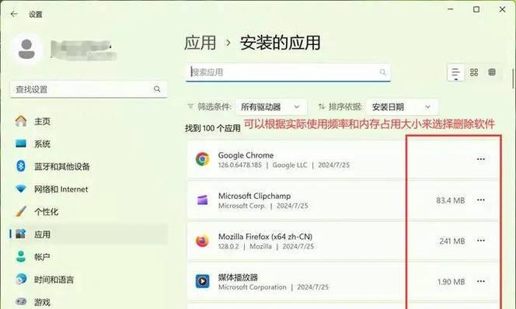Open 网络和 Internet settings
516x309 pixels.
[x=89, y=189]
